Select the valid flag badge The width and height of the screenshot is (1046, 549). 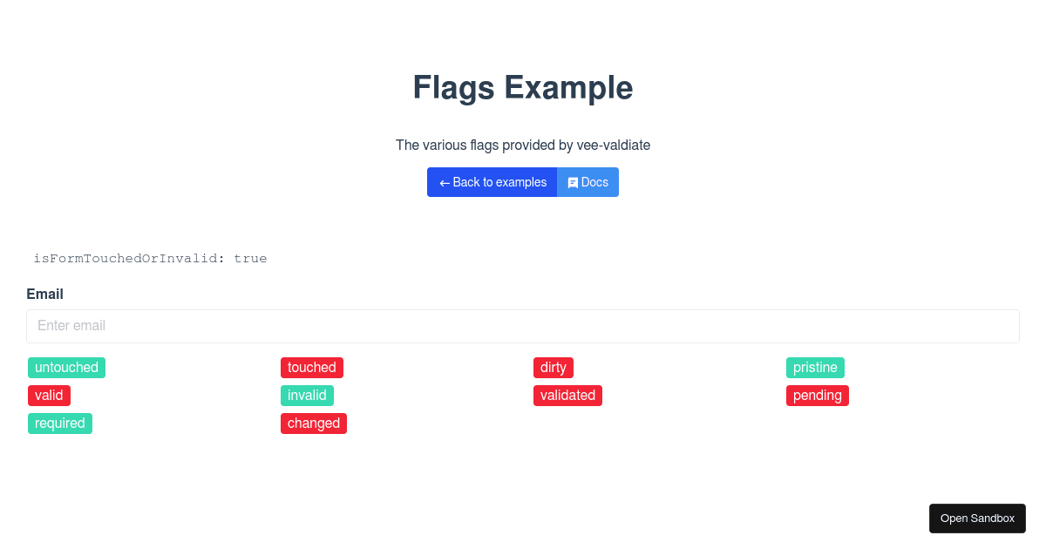49,396
